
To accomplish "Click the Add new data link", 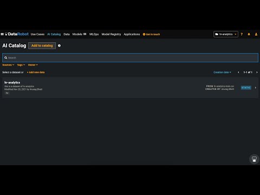I will coord(36,72).
